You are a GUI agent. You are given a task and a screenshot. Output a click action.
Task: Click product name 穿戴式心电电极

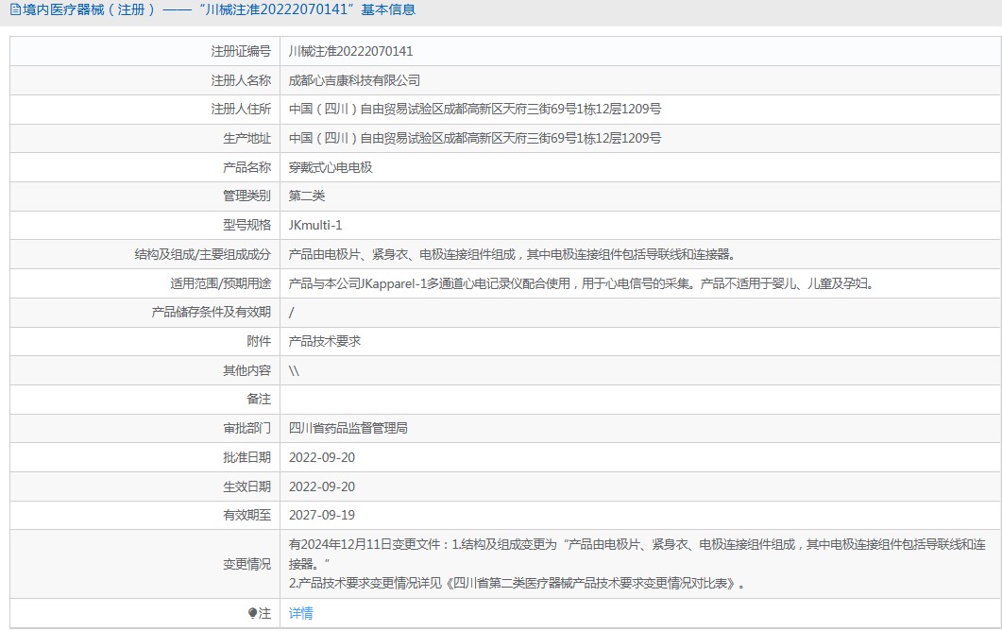coord(331,167)
